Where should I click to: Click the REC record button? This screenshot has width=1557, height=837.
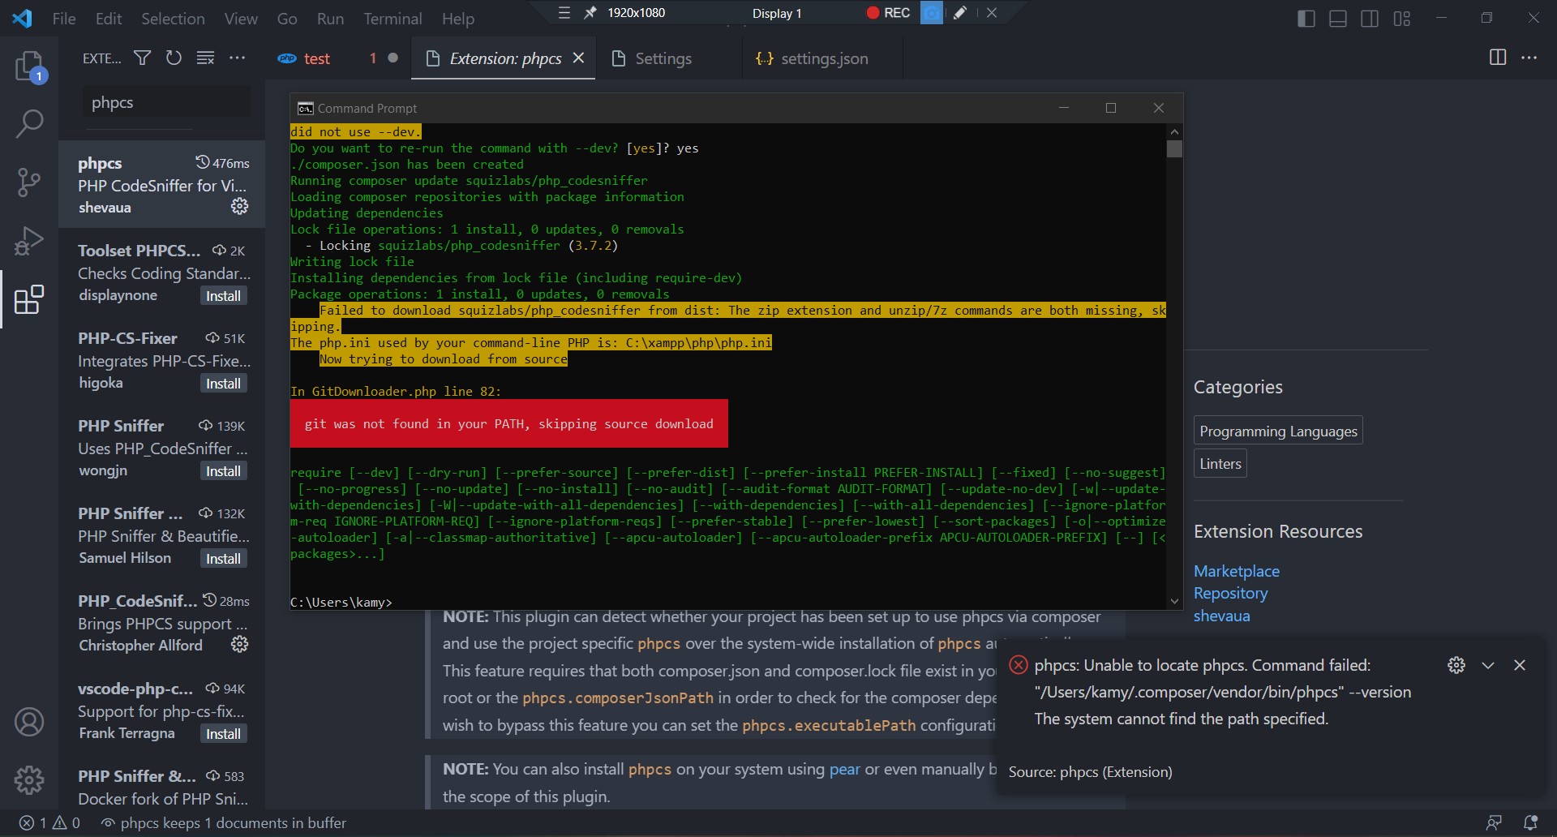pos(889,12)
